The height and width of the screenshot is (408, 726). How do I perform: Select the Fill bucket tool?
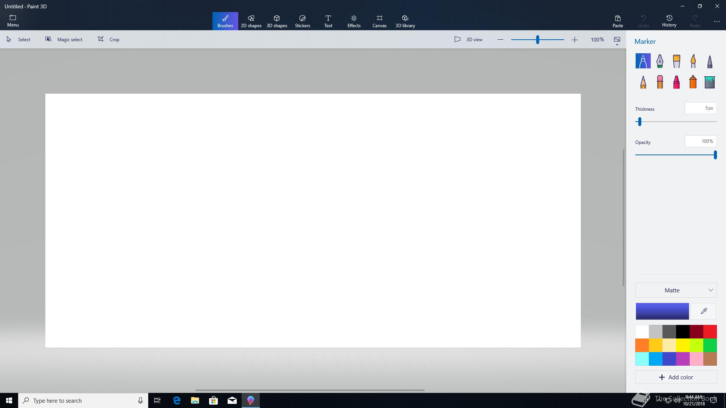tap(710, 82)
